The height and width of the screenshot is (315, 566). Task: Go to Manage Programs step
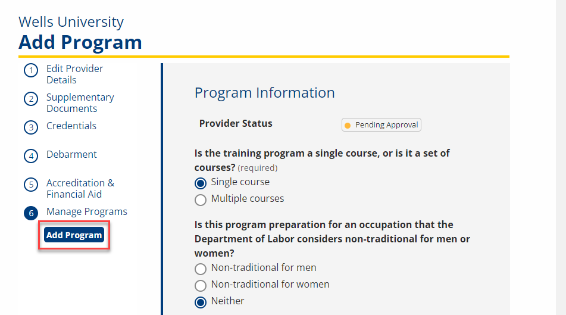[86, 211]
